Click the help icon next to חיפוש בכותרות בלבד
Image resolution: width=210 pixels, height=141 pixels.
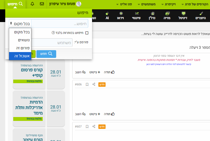[53, 33]
